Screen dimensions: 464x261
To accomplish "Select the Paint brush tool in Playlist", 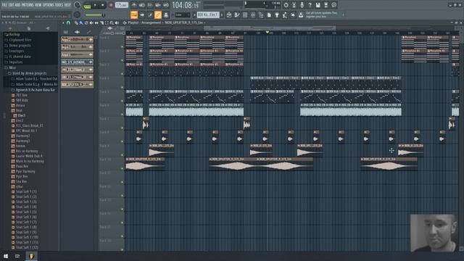I will 81,22.
